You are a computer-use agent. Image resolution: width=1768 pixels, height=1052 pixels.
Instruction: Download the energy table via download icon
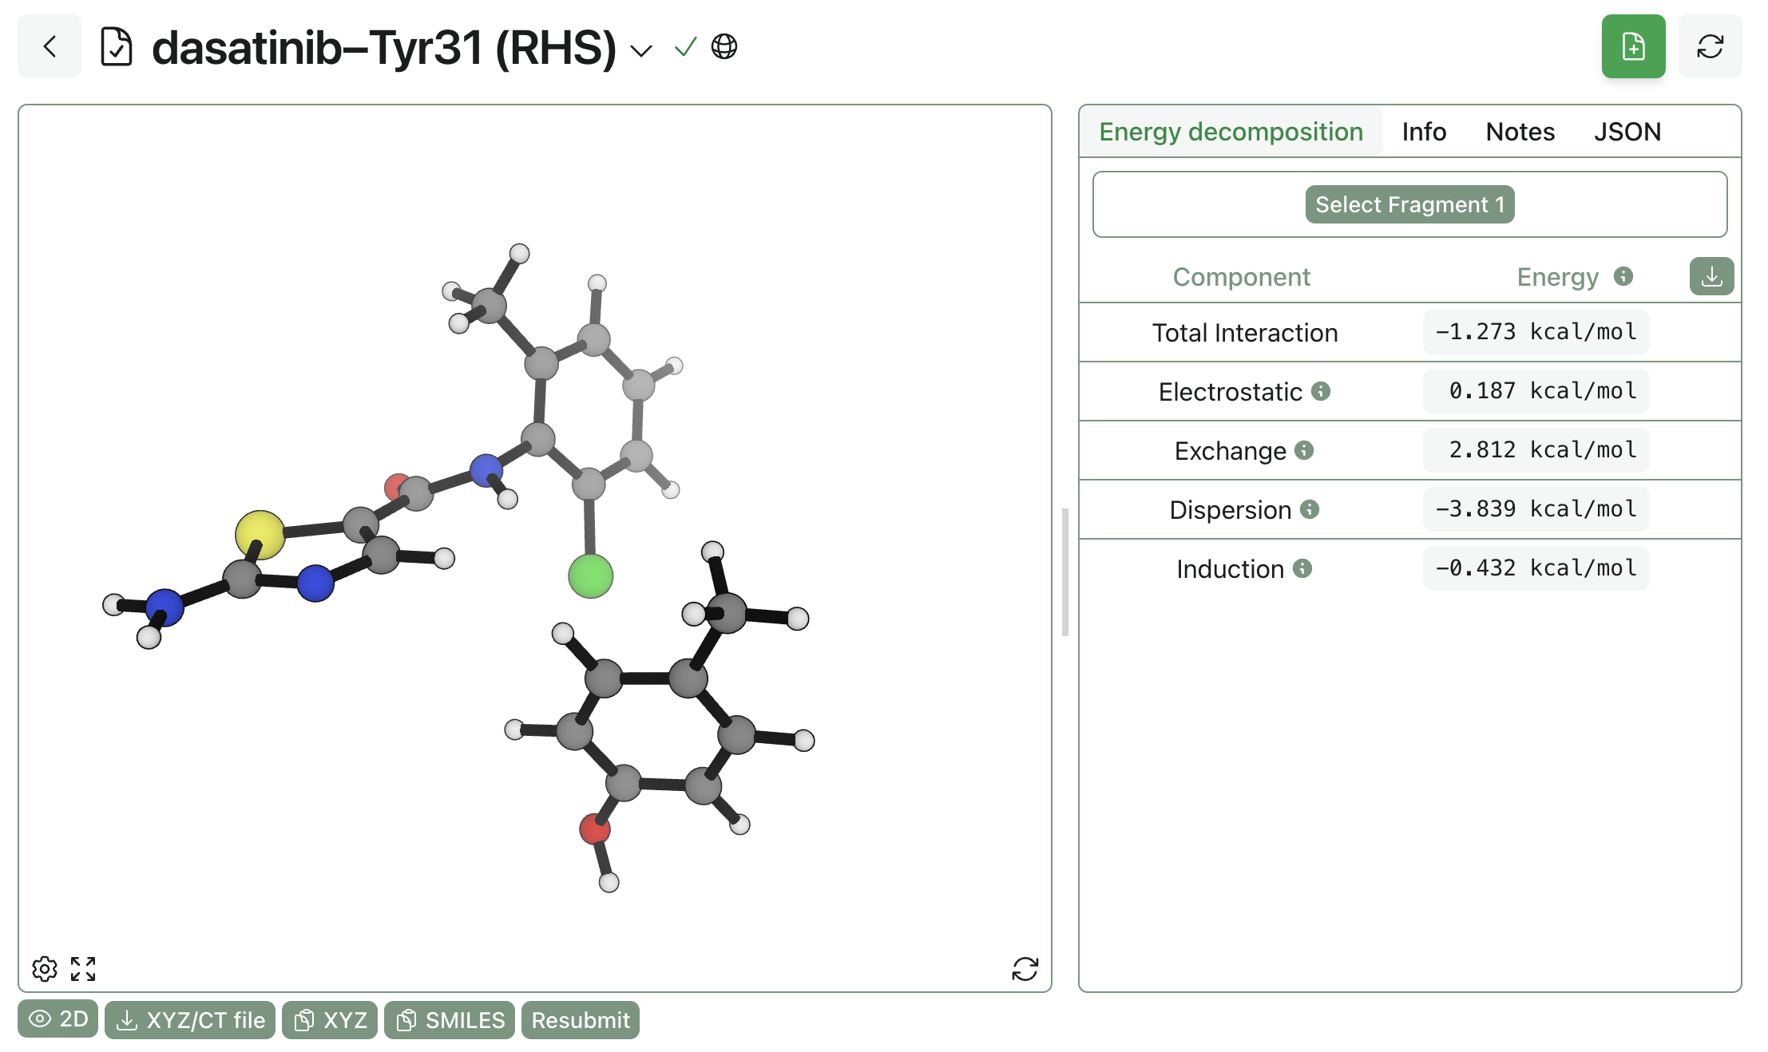click(x=1711, y=276)
